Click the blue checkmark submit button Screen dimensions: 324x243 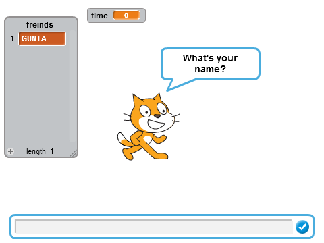click(302, 227)
